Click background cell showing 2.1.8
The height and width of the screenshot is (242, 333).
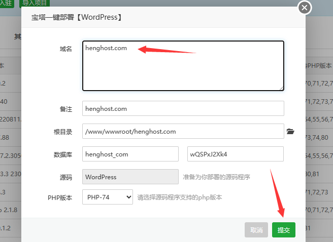tap(9, 210)
